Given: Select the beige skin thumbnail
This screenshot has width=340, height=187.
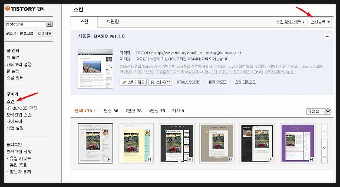Looking at the screenshot, I should coord(217,144).
